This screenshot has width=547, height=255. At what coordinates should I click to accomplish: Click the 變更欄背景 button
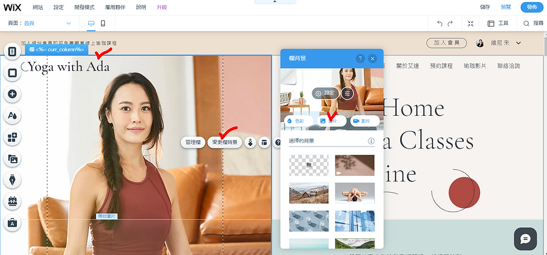click(225, 143)
